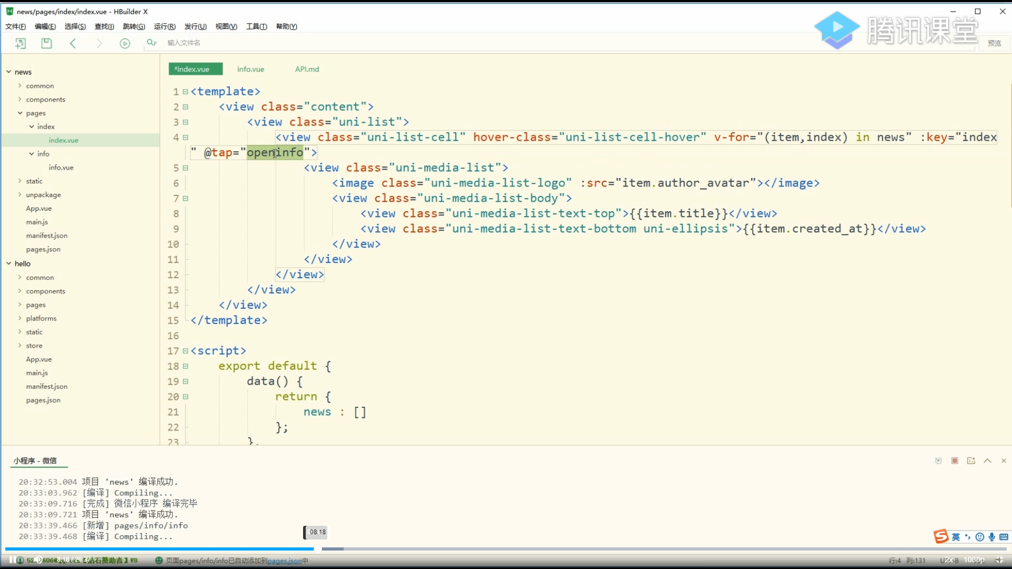Click the Sogou input method S icon
Image resolution: width=1012 pixels, height=569 pixels.
[941, 536]
